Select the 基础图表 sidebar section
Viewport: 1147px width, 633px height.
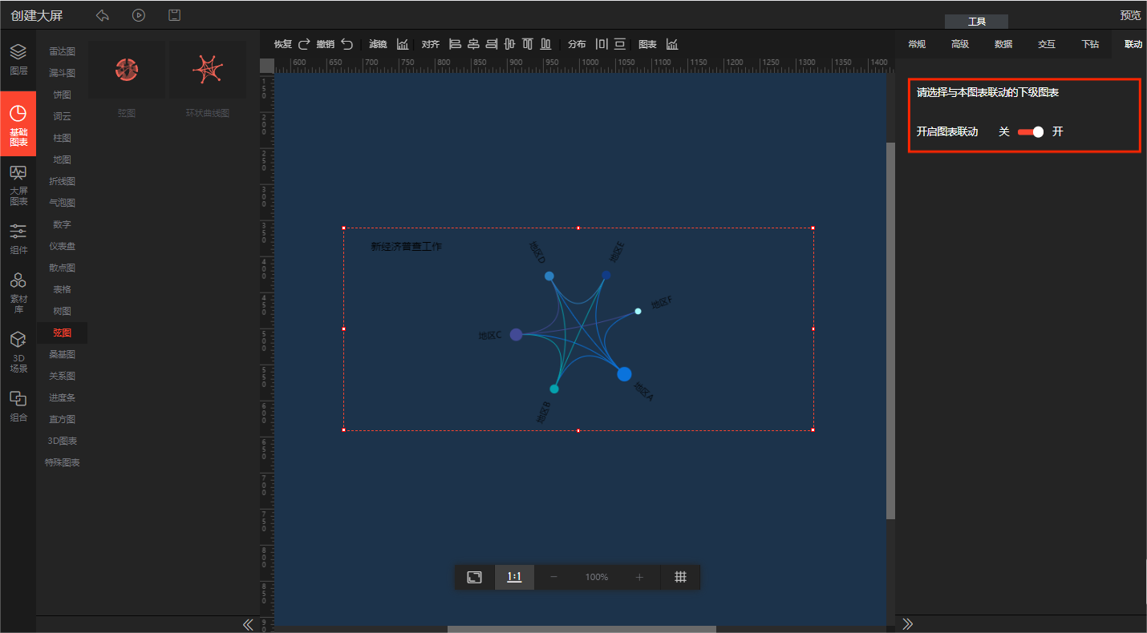(x=18, y=124)
